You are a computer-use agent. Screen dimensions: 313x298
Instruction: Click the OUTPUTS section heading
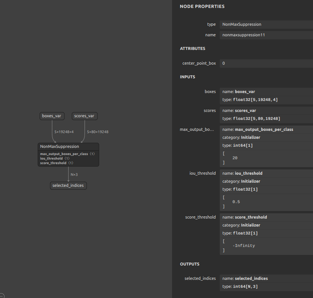[x=189, y=264]
